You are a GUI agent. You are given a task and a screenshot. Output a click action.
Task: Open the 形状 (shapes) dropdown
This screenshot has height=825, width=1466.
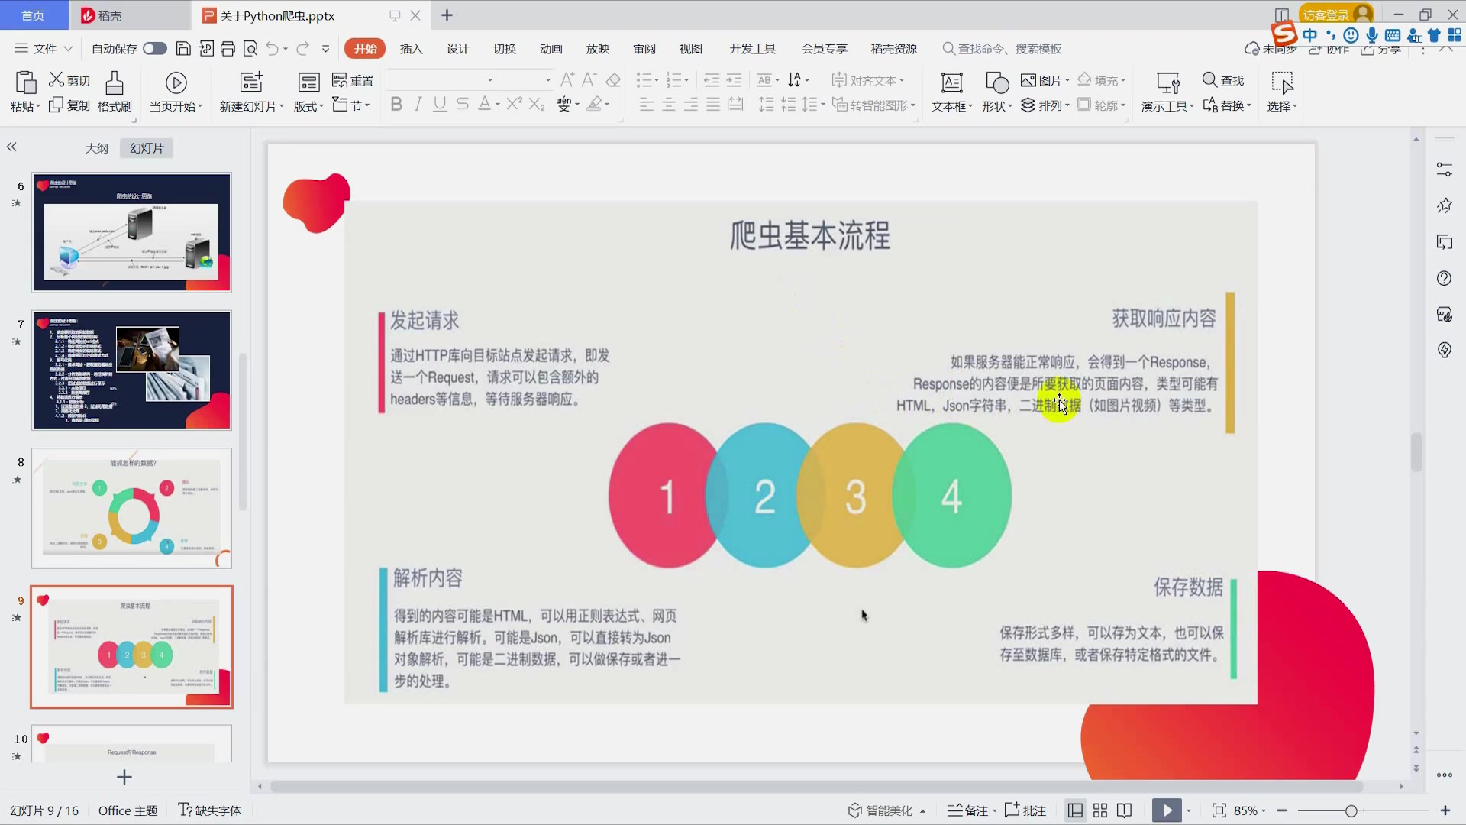[x=996, y=92]
